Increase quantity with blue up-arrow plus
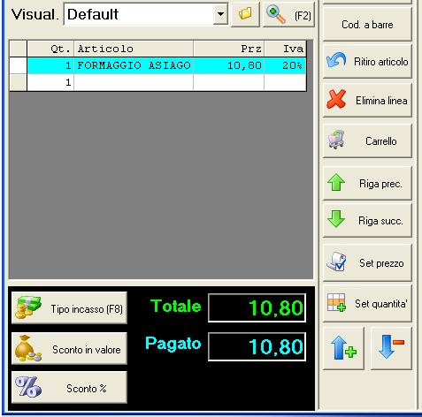Screen dimensions: 422x417 (343, 348)
